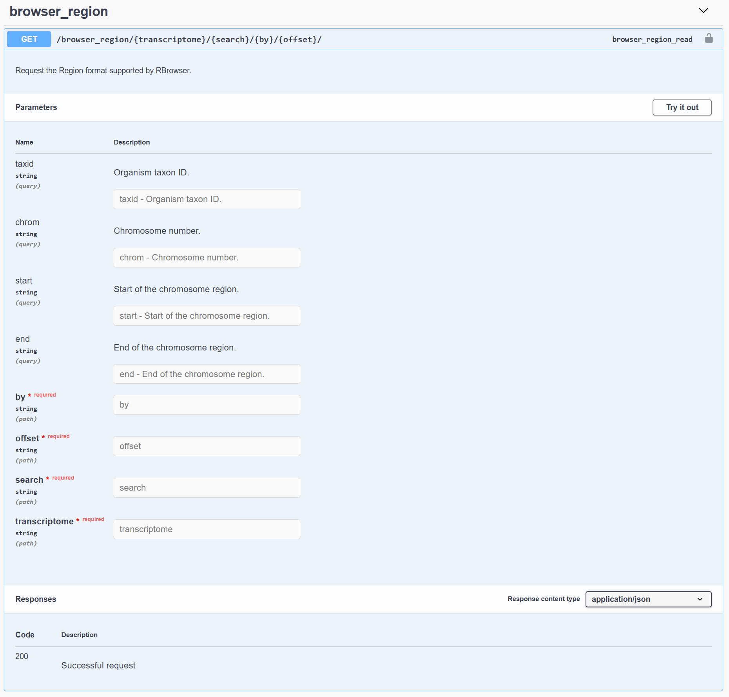This screenshot has width=729, height=697.
Task: Focus the chrom Chromosome number field
Action: [x=207, y=258]
